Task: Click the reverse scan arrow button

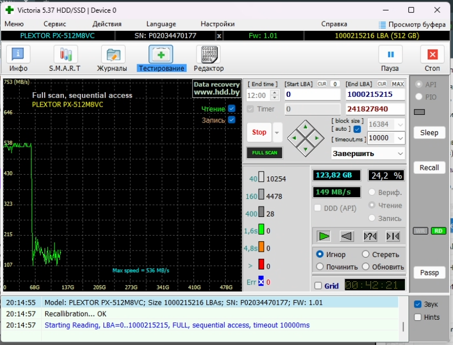Action: click(347, 236)
